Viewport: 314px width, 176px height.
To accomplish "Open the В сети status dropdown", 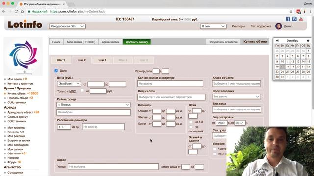I will (x=213, y=26).
